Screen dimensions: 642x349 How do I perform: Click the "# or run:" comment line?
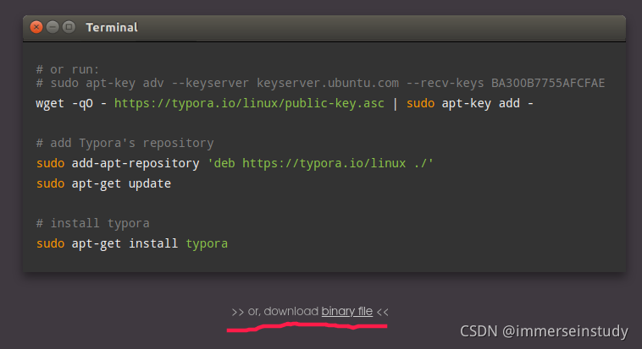tap(68, 69)
